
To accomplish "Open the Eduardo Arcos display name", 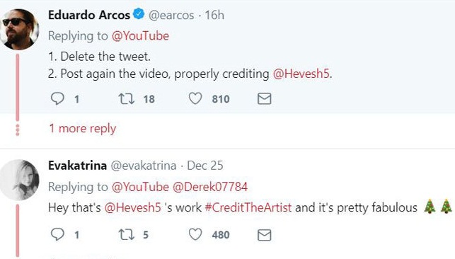I will [x=89, y=15].
